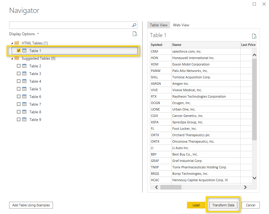The width and height of the screenshot is (269, 214).
Task: Check the Table 7 checkbox
Action: click(x=19, y=104)
